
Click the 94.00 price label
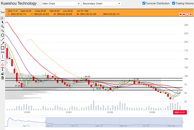pos(88,77)
